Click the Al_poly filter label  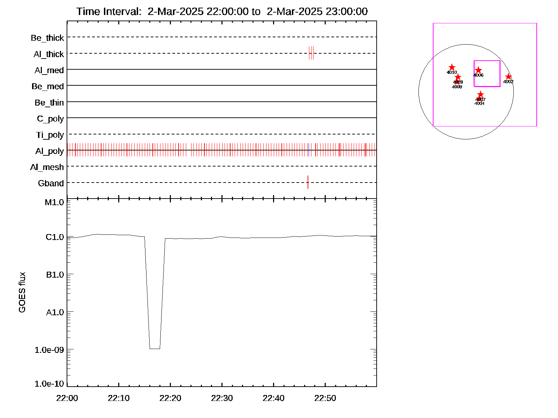click(x=50, y=151)
